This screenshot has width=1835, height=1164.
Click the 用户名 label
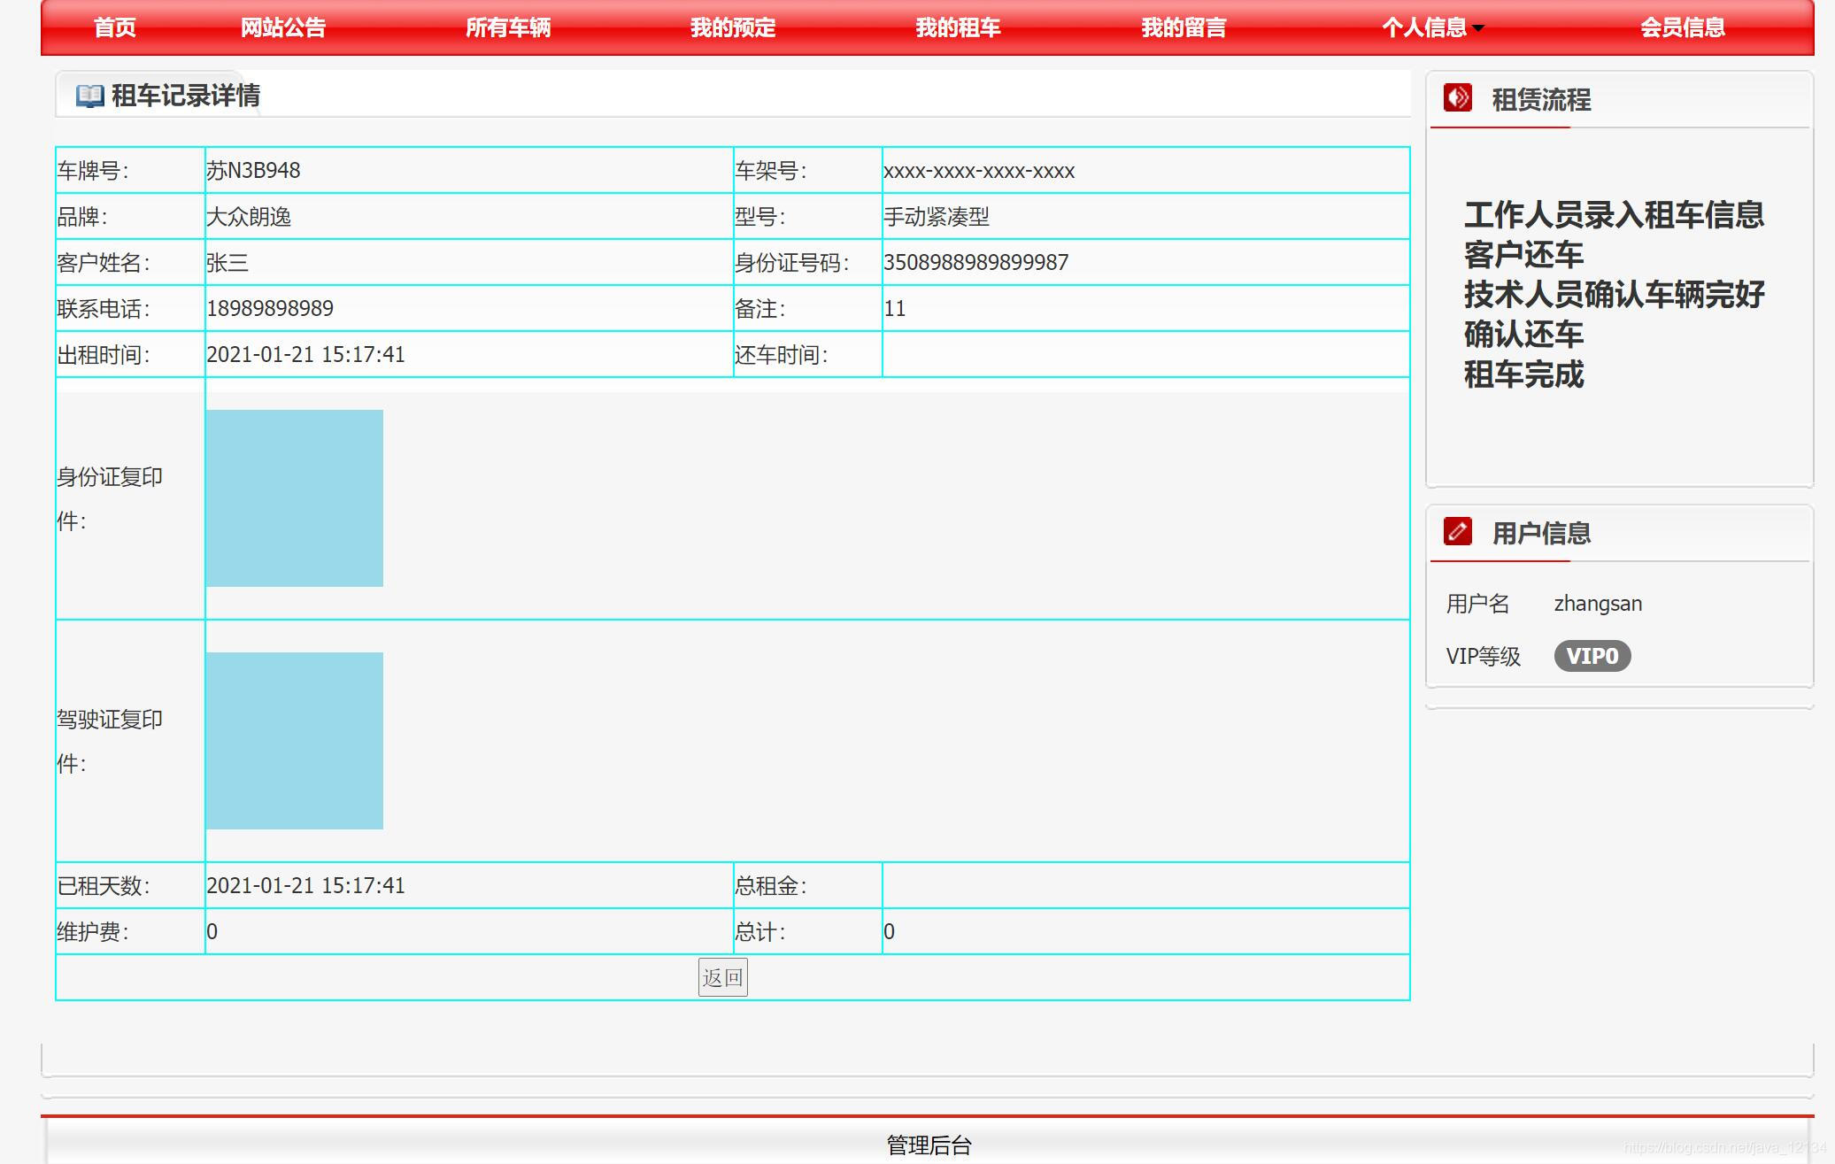1477,604
